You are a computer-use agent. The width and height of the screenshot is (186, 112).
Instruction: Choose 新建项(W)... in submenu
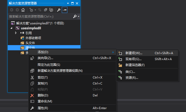(x=148, y=53)
